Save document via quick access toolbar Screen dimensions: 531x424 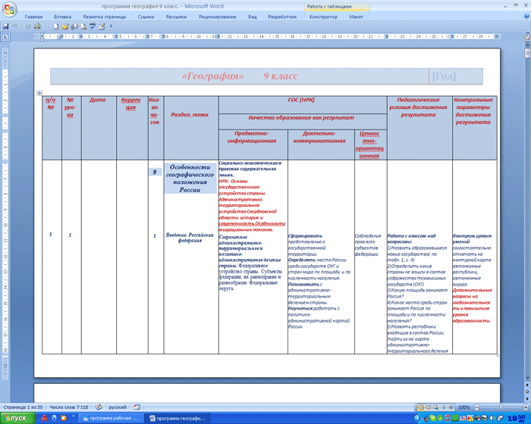tap(6, 26)
